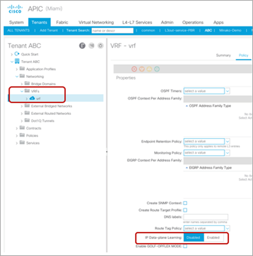Click the middle gray round icon in Tenant ABC header

[91, 46]
